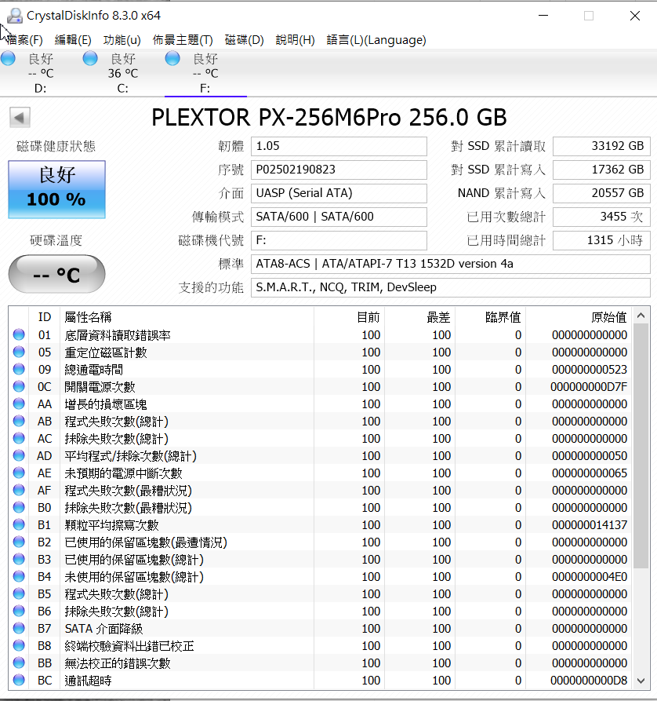This screenshot has width=657, height=701.
Task: Click status orb for attribute BC row
Action: point(19,681)
